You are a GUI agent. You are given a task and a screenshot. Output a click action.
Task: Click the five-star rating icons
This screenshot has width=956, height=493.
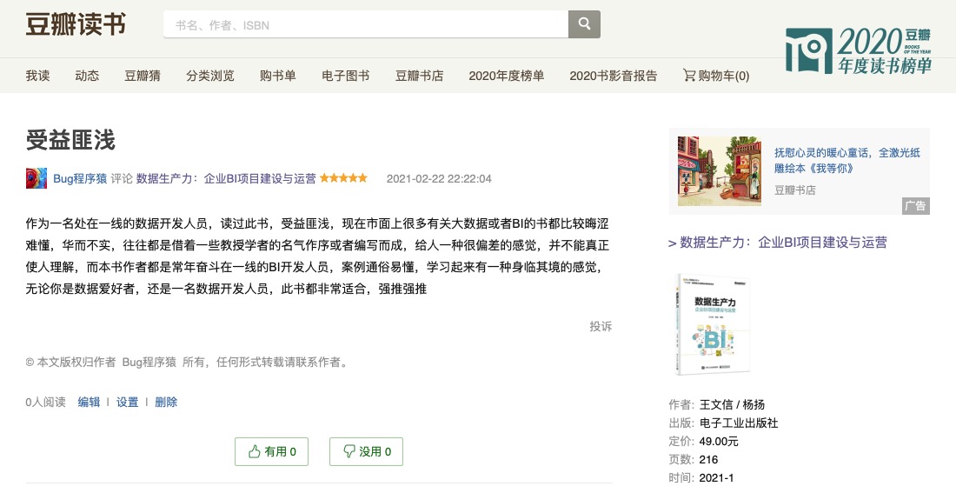coord(343,178)
